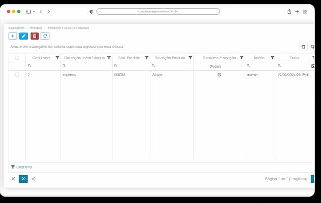Viewport: 321px width, 203px height.
Task: Click the blue edit pencil button
Action: [23, 36]
